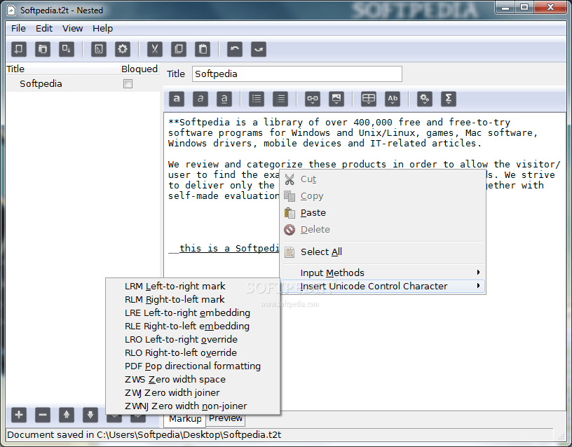
Task: Insert PDF Pop directional formatting
Action: (193, 366)
